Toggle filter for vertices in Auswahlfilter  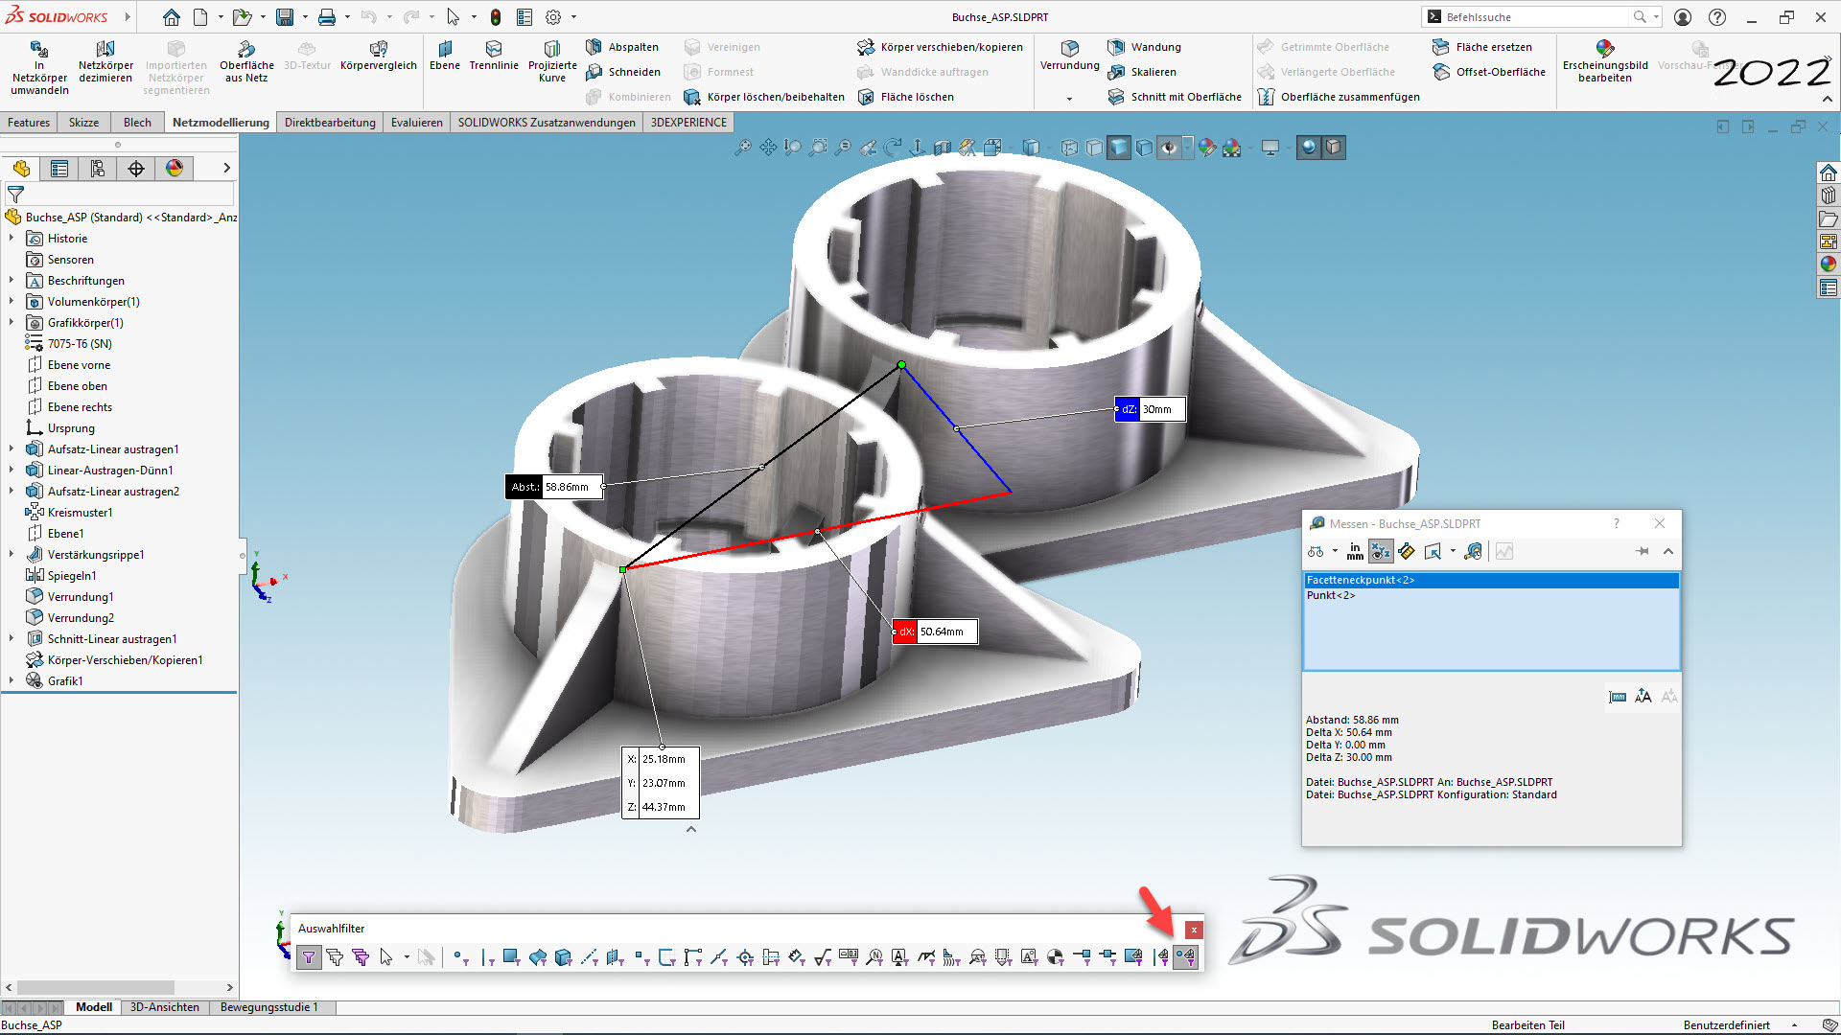(x=459, y=956)
